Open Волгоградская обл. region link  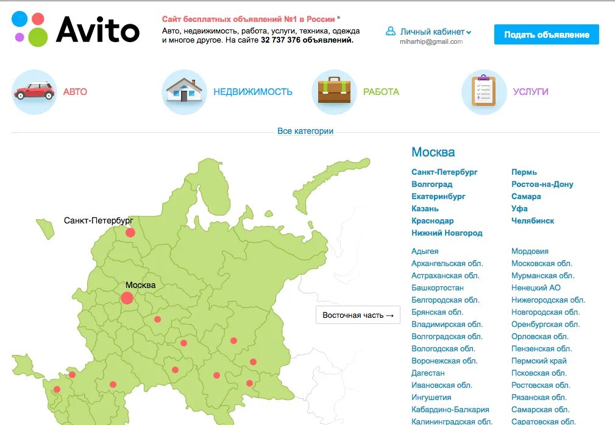point(447,336)
